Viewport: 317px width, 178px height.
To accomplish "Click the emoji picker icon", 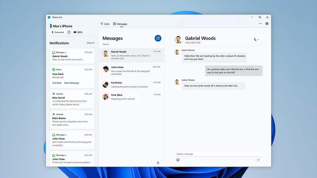I will 178,160.
